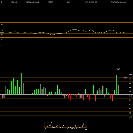Click the MR axis label 100
This screenshot has height=133, width=133.
point(130,75)
